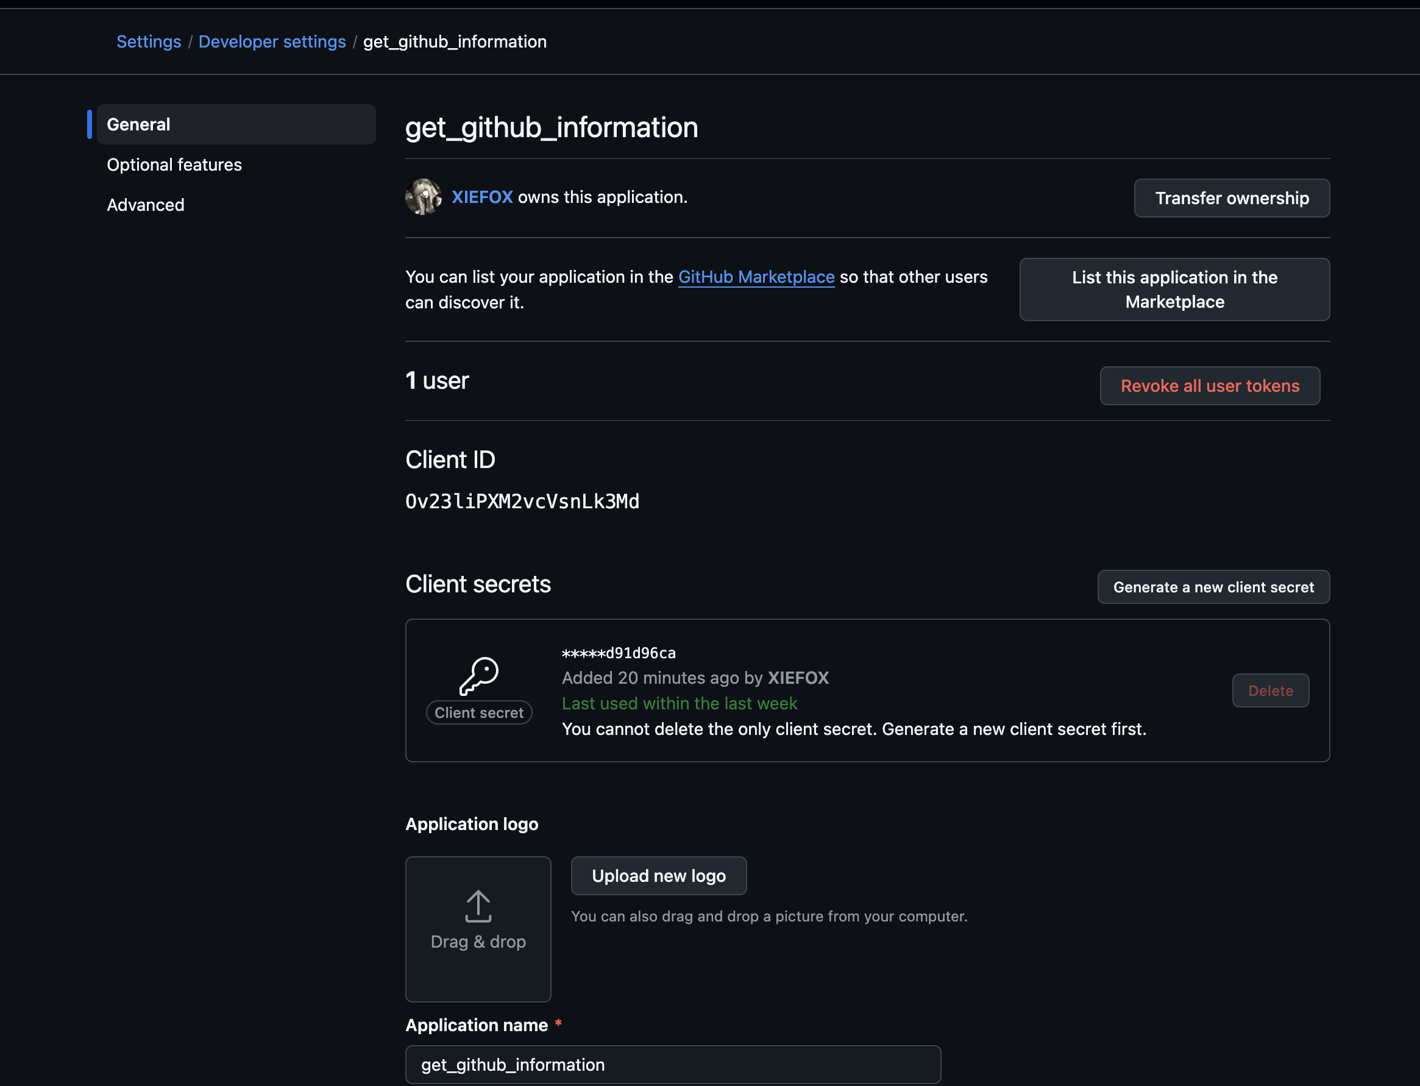
Task: Open Optional features in sidebar
Action: [x=174, y=165]
